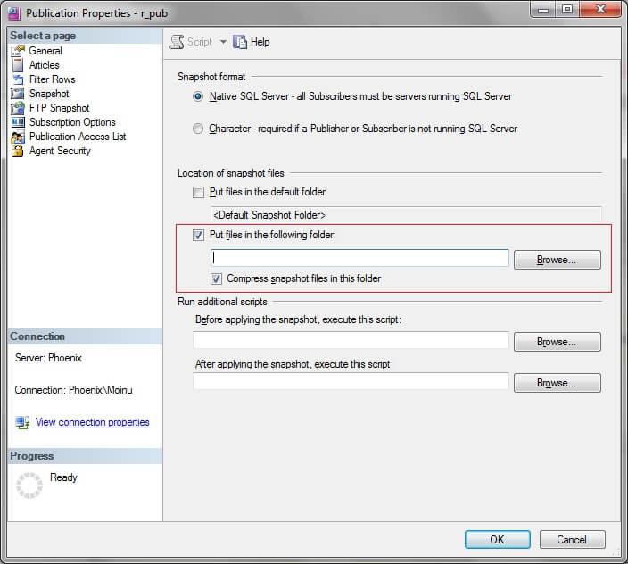Click the General page icon
This screenshot has width=628, height=564.
[x=18, y=51]
